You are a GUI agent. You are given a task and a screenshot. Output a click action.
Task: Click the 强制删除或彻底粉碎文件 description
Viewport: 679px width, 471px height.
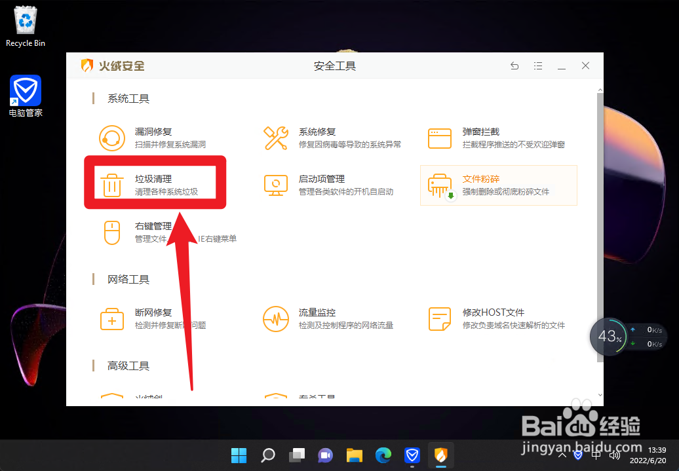tap(505, 192)
